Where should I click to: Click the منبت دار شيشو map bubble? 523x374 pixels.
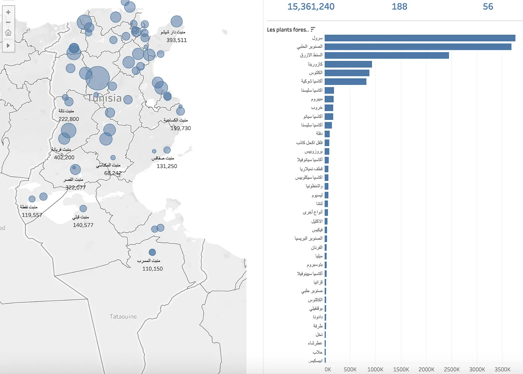(x=177, y=21)
